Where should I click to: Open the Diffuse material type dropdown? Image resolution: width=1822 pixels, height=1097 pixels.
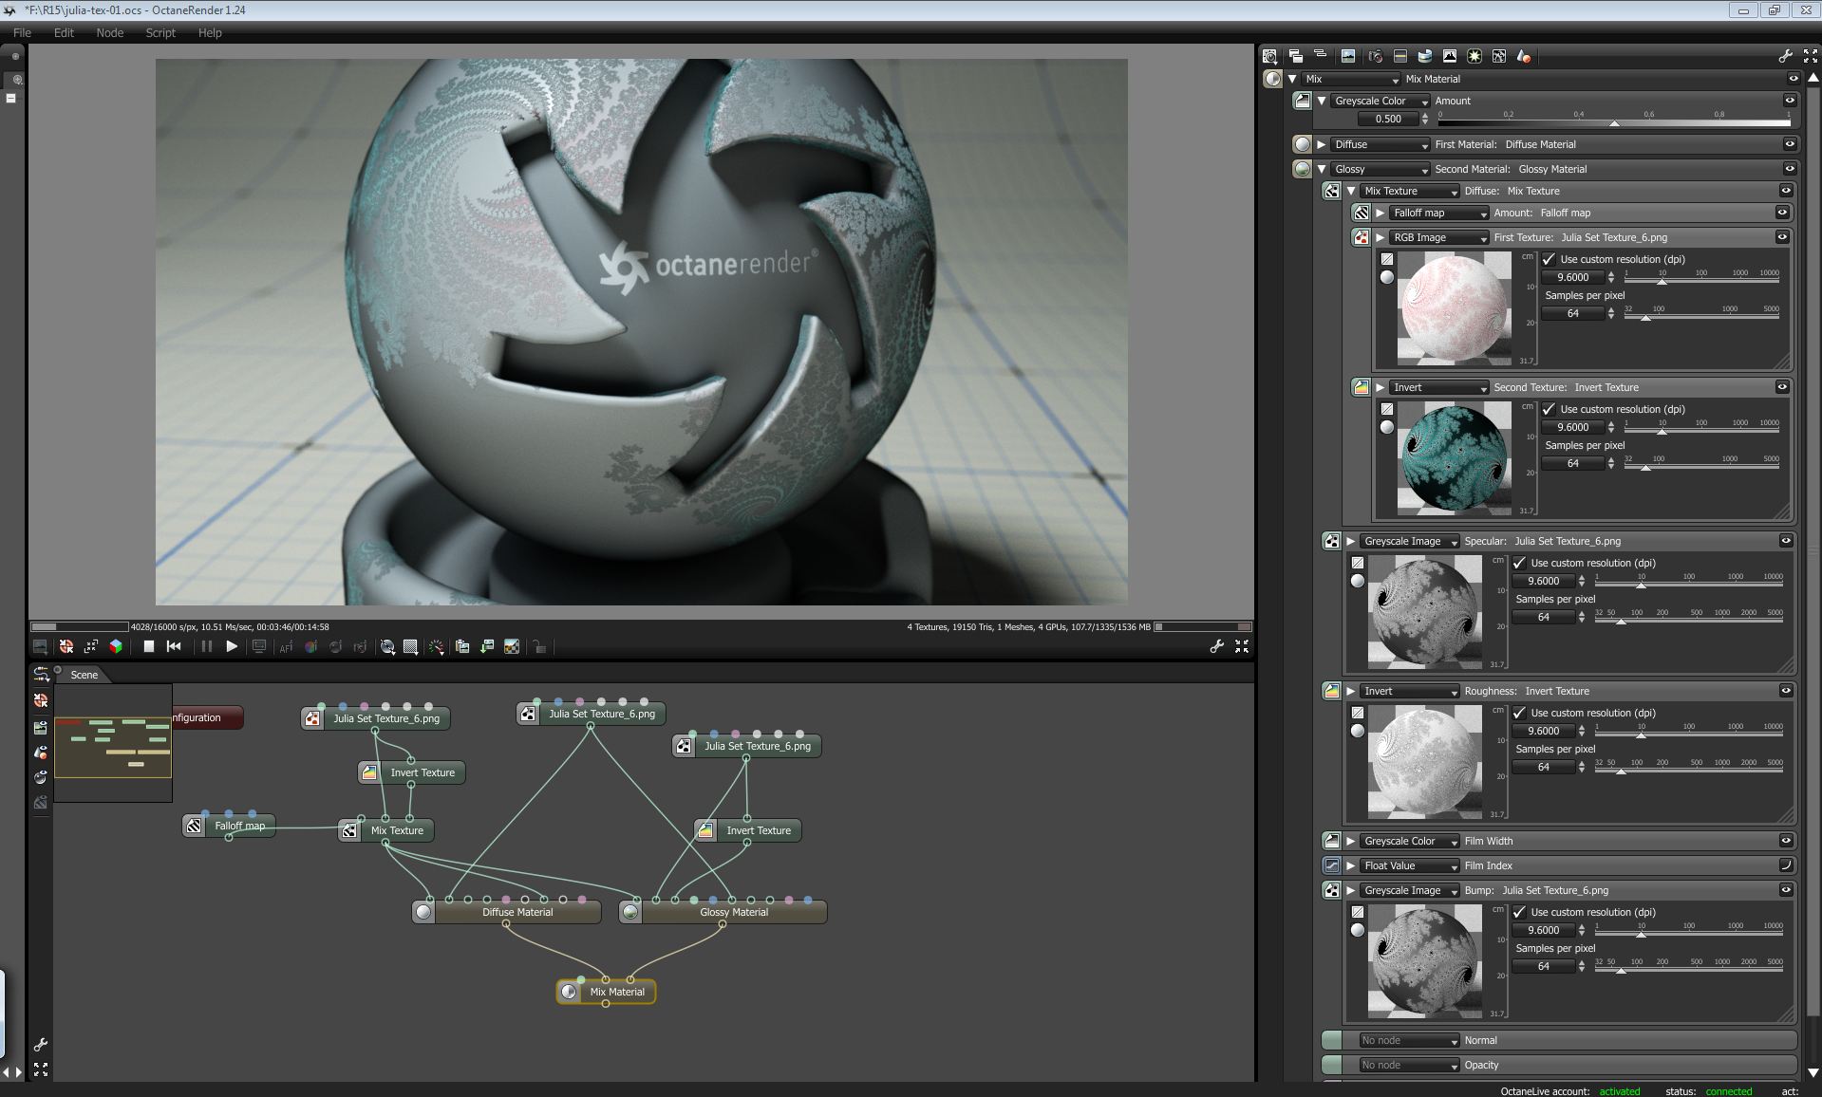1380,144
